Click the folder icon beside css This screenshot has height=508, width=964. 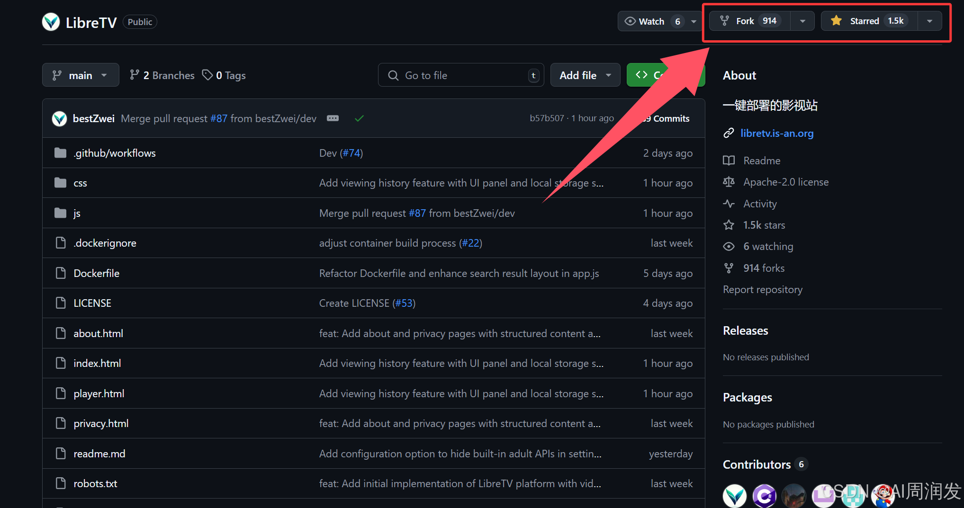pos(60,182)
